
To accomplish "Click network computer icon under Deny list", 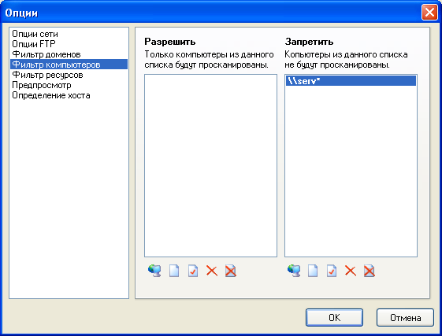I will click(294, 271).
